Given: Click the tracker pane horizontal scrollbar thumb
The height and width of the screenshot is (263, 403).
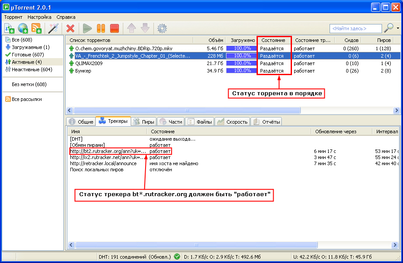Looking at the screenshot, I should tap(196, 245).
